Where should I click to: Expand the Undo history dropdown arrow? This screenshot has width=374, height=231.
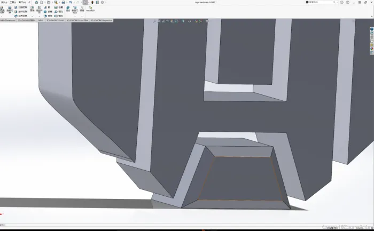pos(74,2)
